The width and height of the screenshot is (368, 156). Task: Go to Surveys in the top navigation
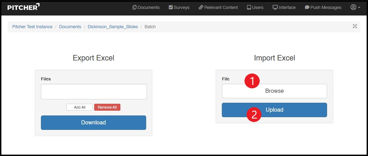click(179, 8)
